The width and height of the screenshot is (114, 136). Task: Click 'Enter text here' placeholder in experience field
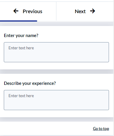pyautogui.click(x=21, y=96)
